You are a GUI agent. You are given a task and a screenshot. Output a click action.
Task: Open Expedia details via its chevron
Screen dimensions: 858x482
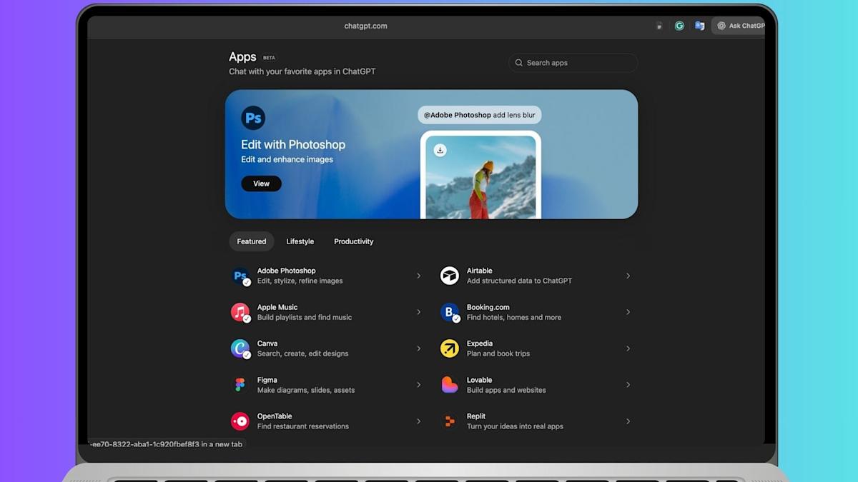click(628, 348)
